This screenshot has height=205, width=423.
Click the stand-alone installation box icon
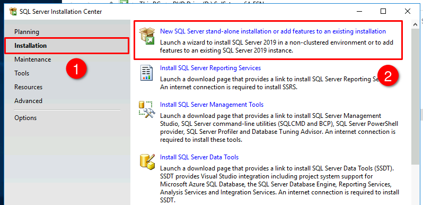tap(146, 37)
